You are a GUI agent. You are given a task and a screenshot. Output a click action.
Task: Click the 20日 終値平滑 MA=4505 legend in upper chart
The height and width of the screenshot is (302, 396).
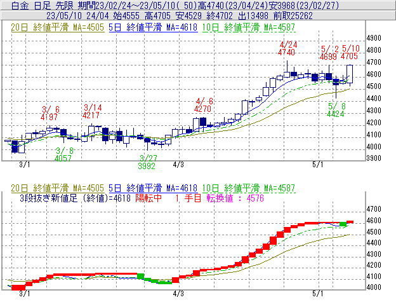pyautogui.click(x=58, y=27)
